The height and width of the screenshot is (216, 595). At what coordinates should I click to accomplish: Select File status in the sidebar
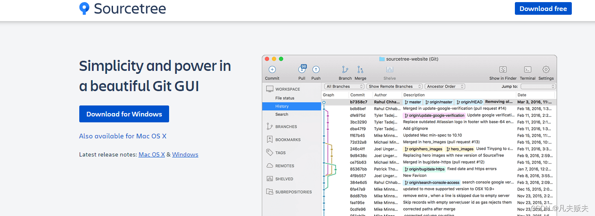tap(285, 98)
